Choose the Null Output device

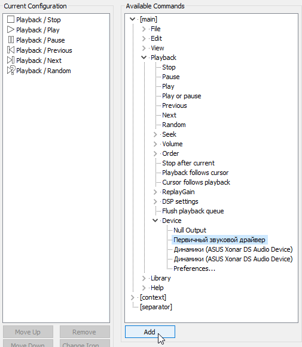190,230
